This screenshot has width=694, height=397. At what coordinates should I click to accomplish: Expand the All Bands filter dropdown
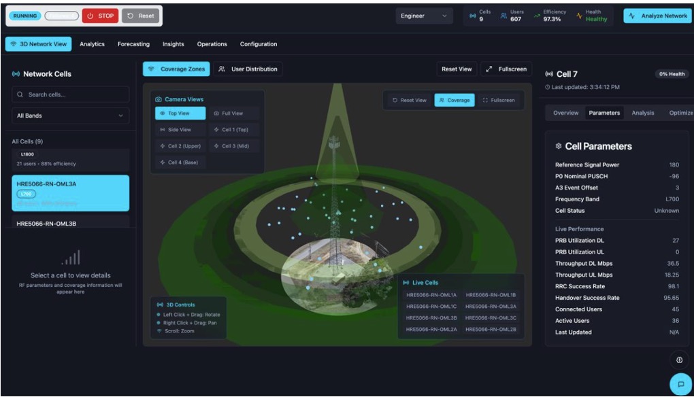tap(71, 116)
